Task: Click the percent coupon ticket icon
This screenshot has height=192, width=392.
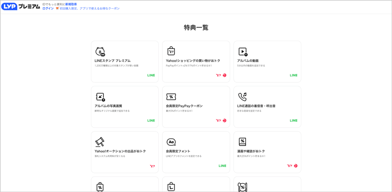Action: click(x=171, y=96)
